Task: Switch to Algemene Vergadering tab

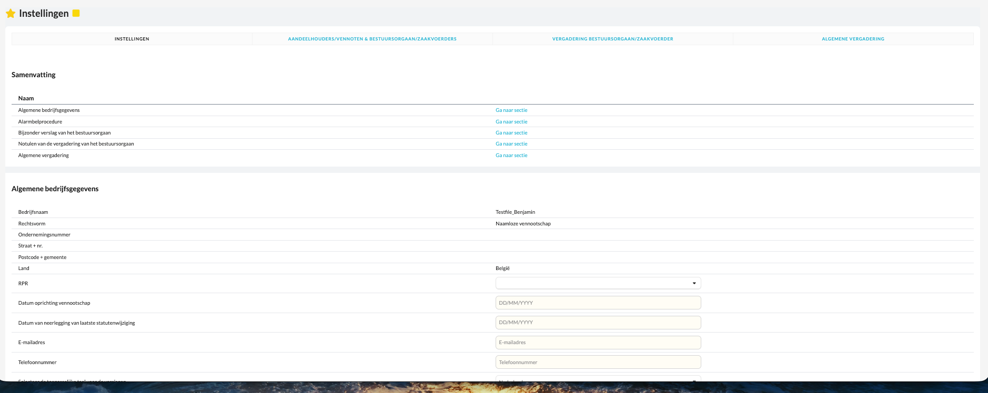Action: (x=853, y=39)
